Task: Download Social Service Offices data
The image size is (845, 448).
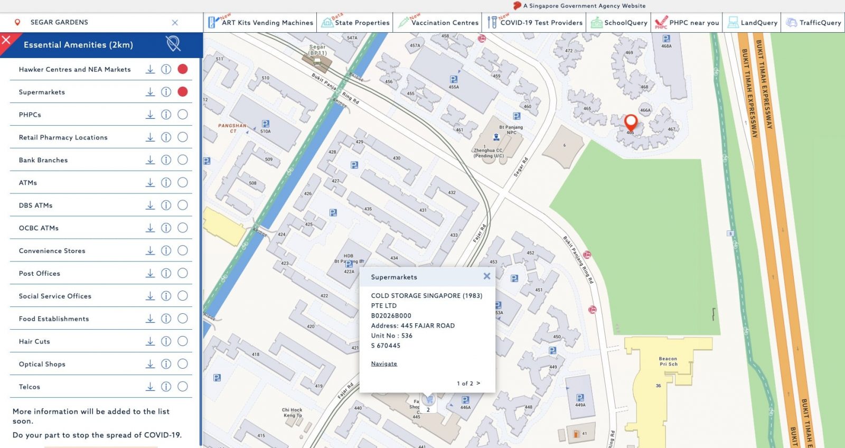Action: coord(151,296)
